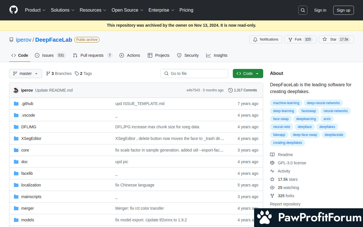Focus the Go to file search field
The image size is (363, 227).
click(x=194, y=73)
